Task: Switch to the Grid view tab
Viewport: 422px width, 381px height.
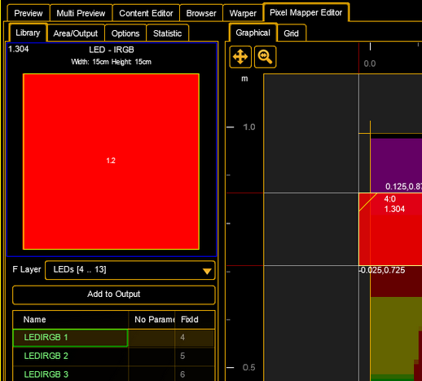Action: (292, 33)
